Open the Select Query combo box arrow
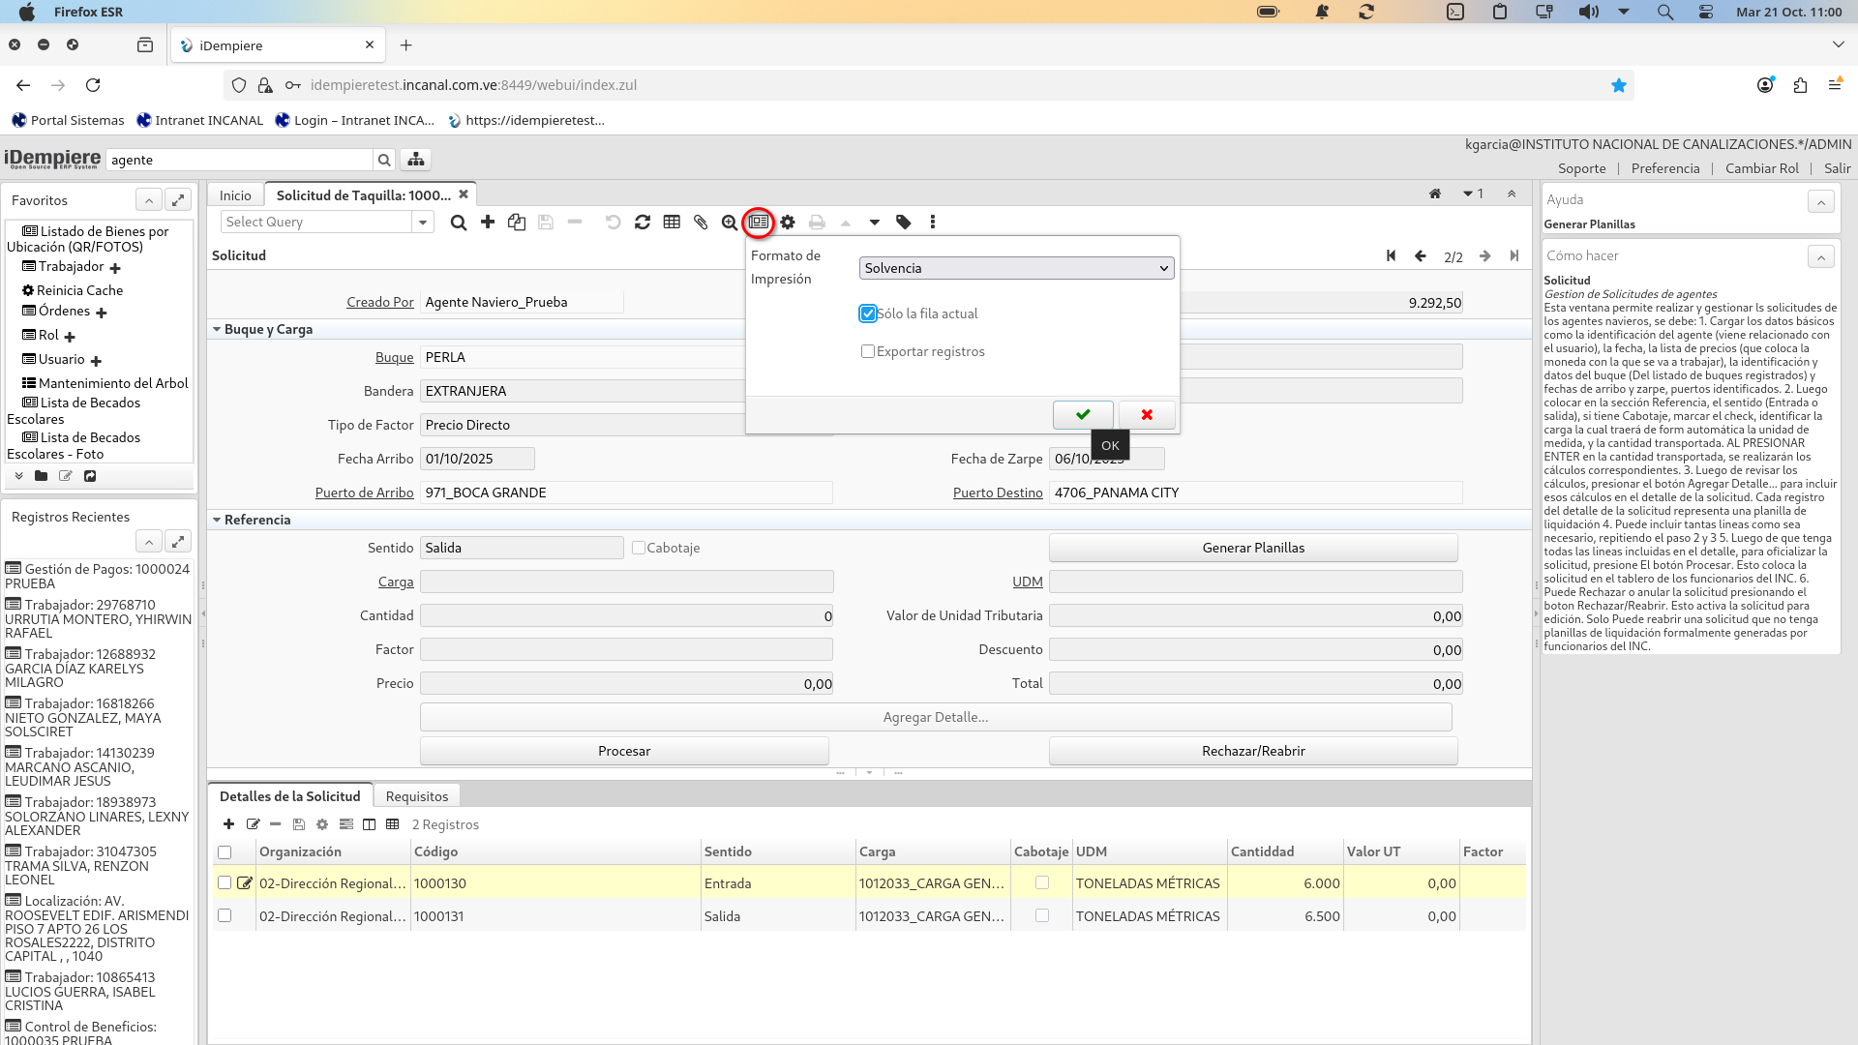This screenshot has width=1858, height=1045. [x=423, y=223]
